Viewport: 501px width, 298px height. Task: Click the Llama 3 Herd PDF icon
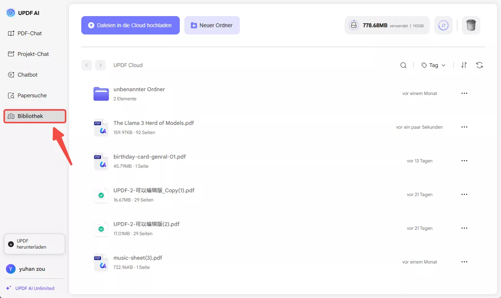point(101,128)
